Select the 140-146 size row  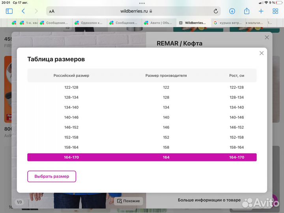[142, 117]
